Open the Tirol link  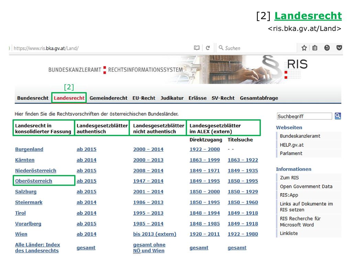pyautogui.click(x=20, y=213)
